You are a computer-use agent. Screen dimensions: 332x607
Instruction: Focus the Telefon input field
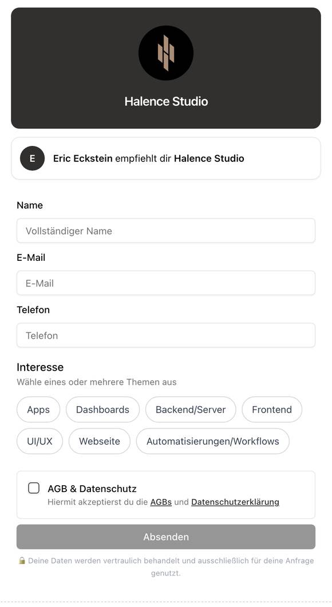(166, 335)
